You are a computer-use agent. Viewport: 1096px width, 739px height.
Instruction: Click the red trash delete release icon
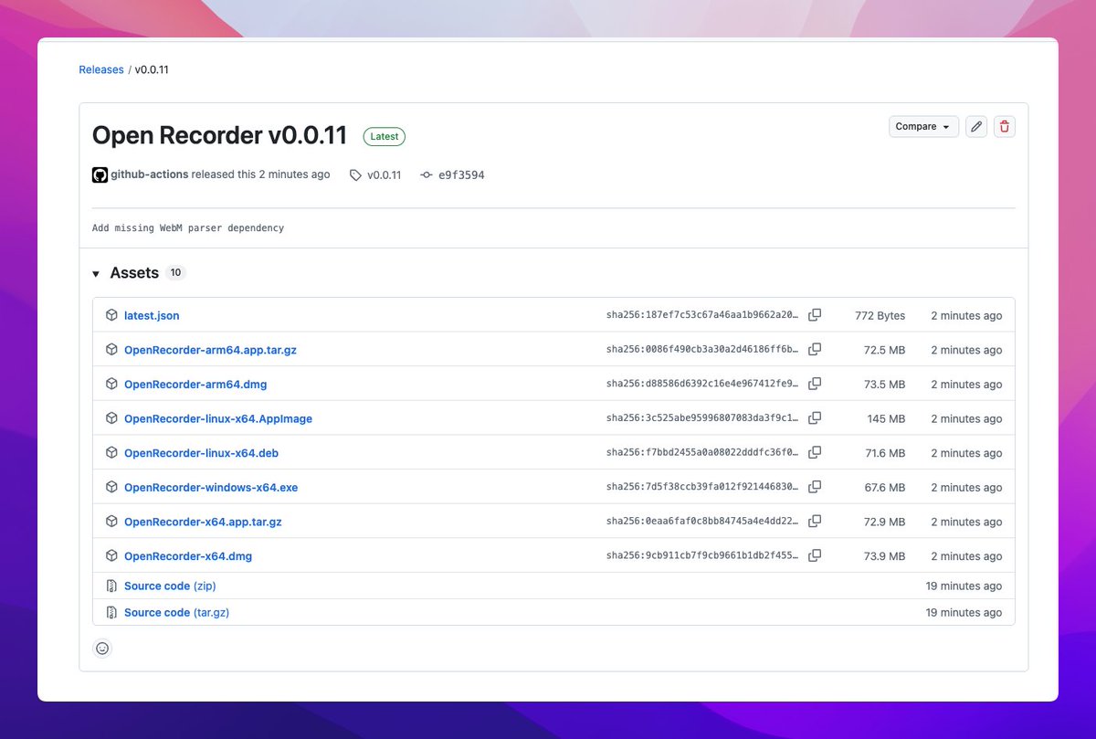pyautogui.click(x=1005, y=127)
